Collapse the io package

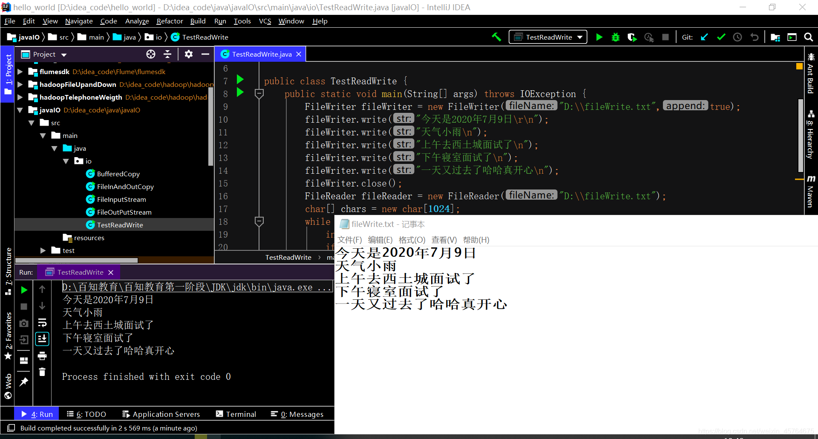[66, 161]
